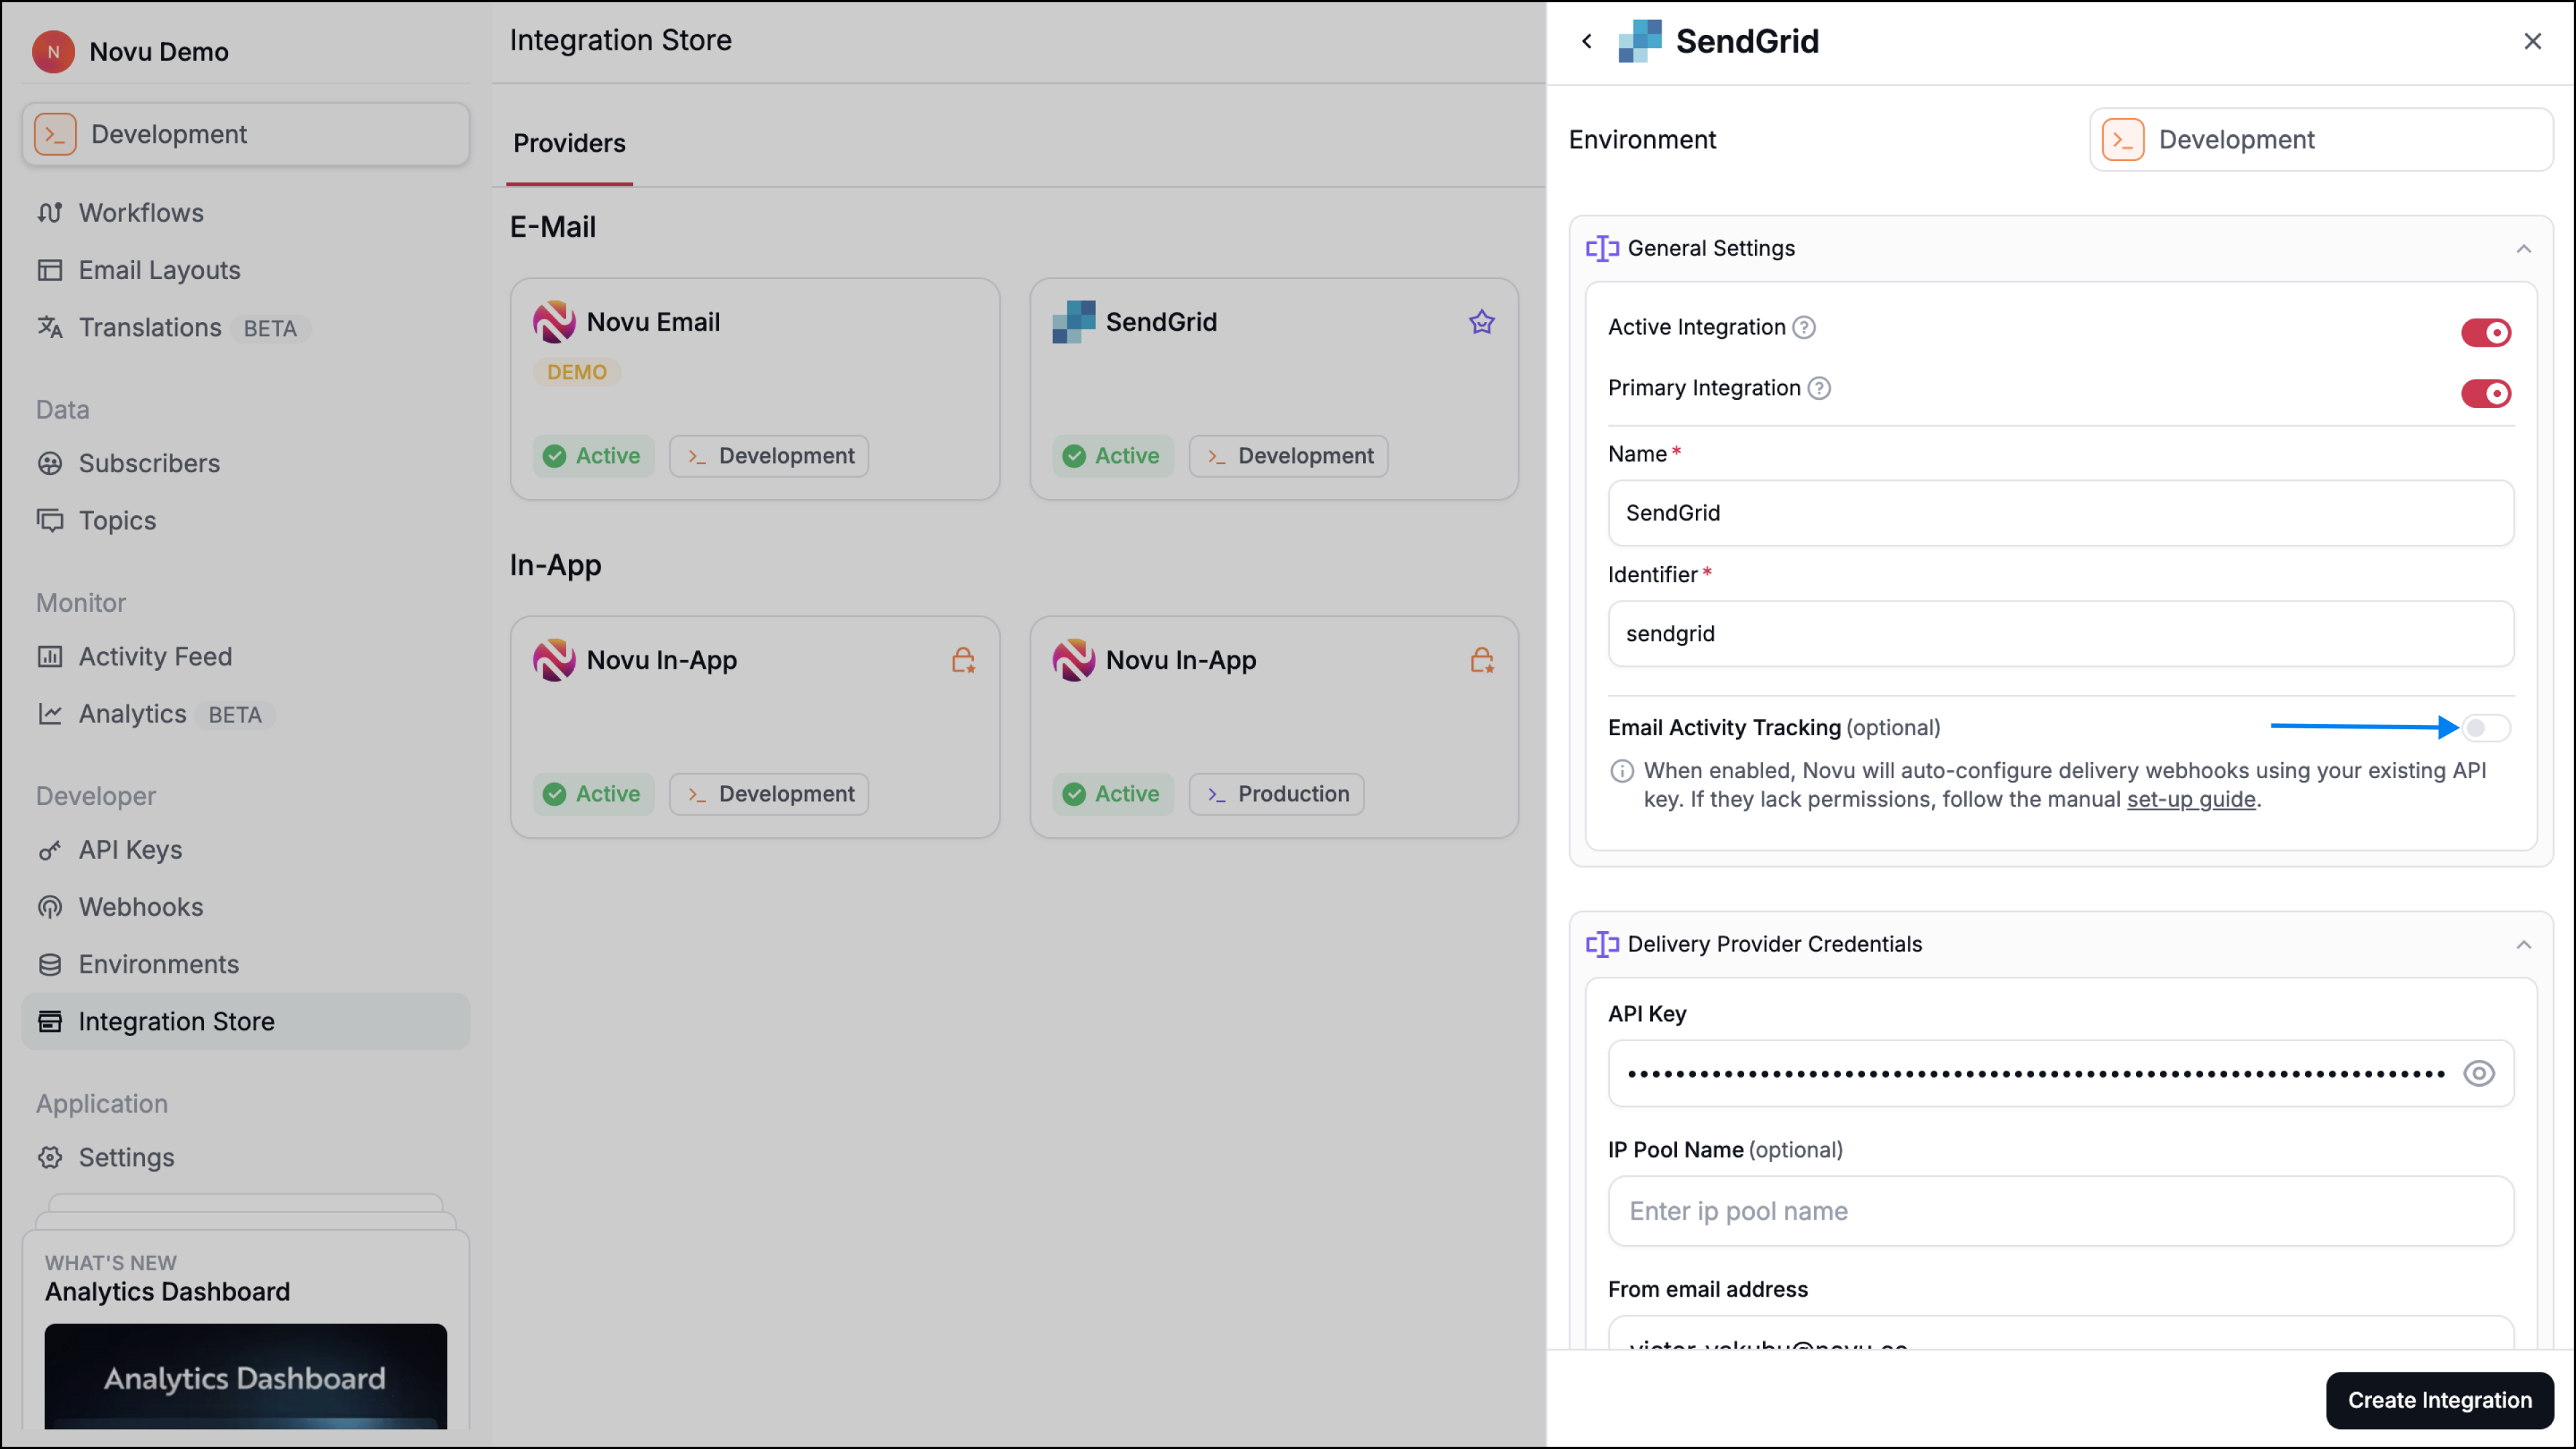Collapse Delivery Provider Credentials section
Screen dimensions: 2576x1449
point(2523,944)
